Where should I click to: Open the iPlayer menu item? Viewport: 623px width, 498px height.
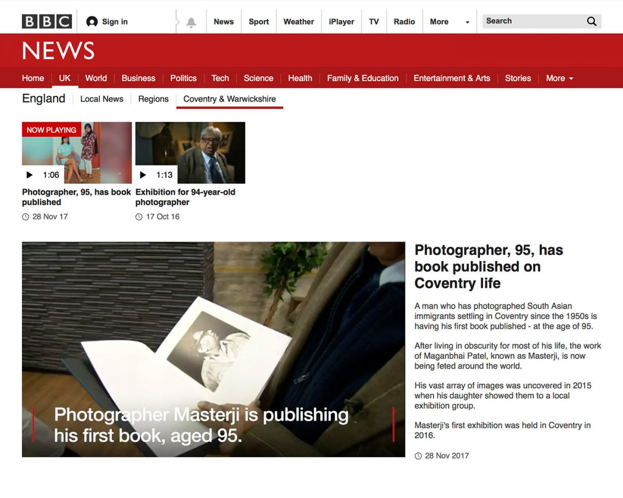[x=341, y=21]
